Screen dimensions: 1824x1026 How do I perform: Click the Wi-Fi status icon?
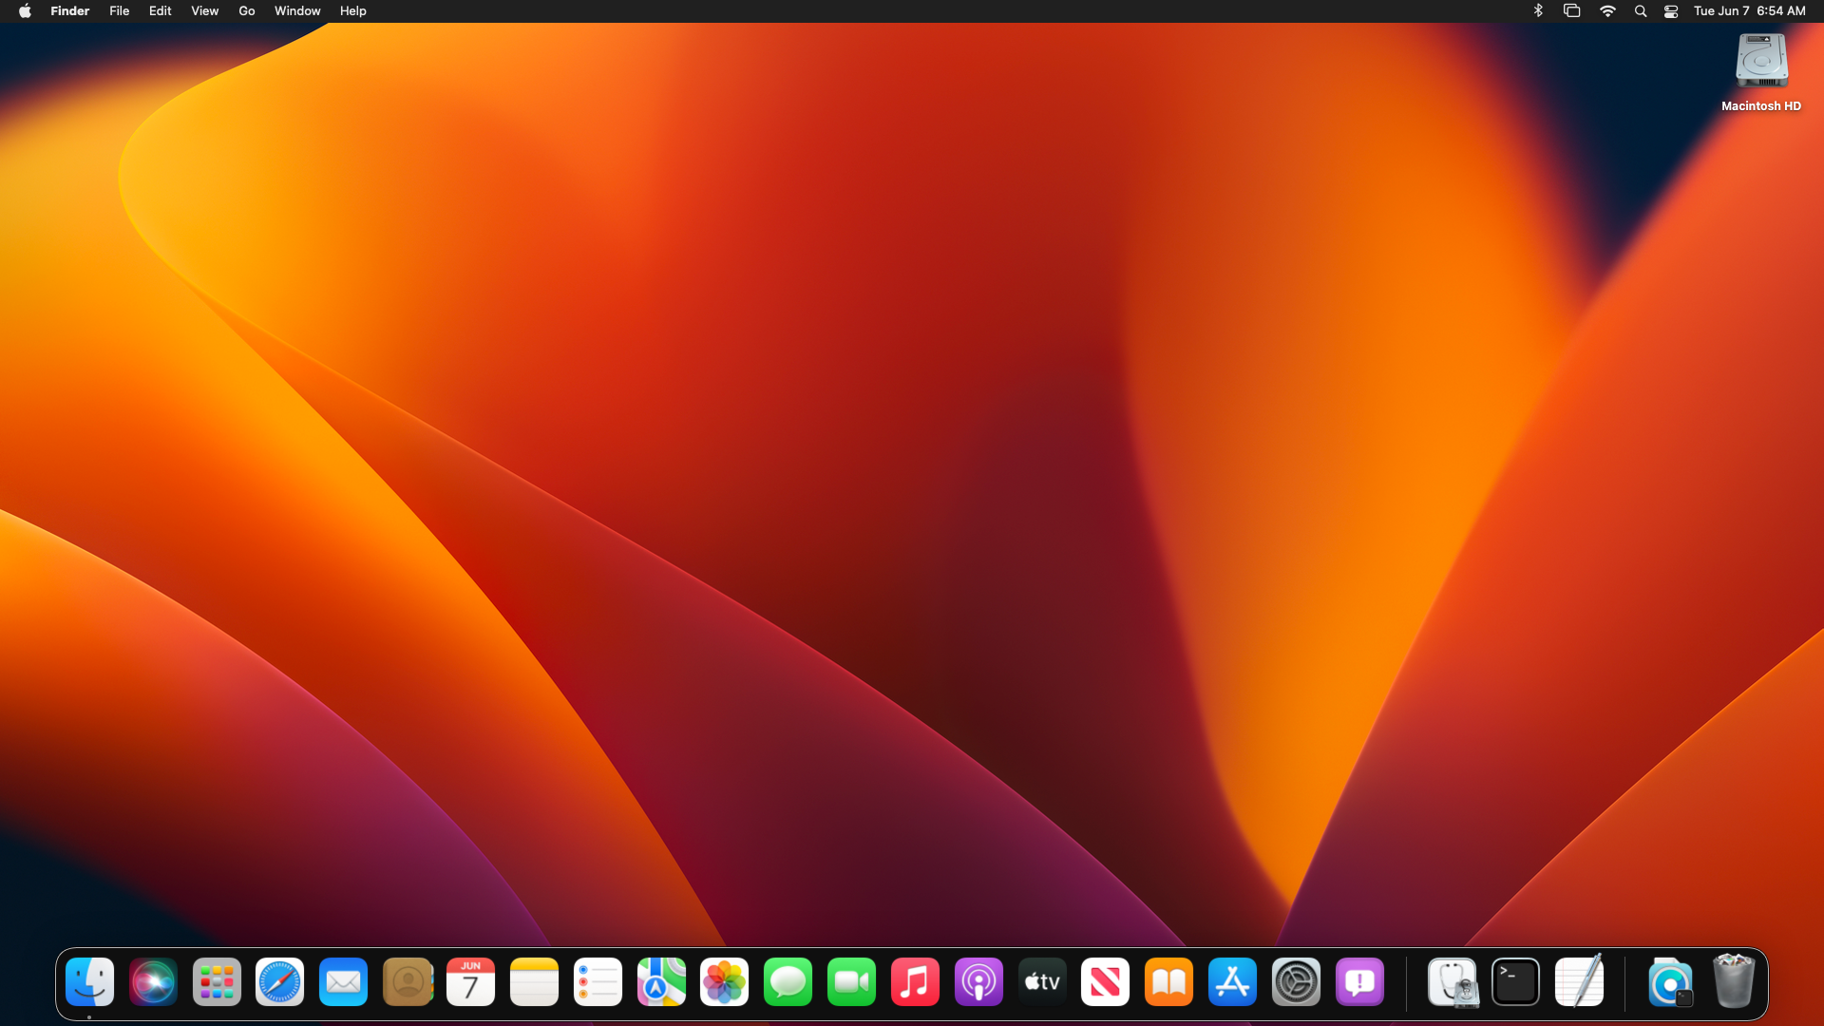(1607, 11)
